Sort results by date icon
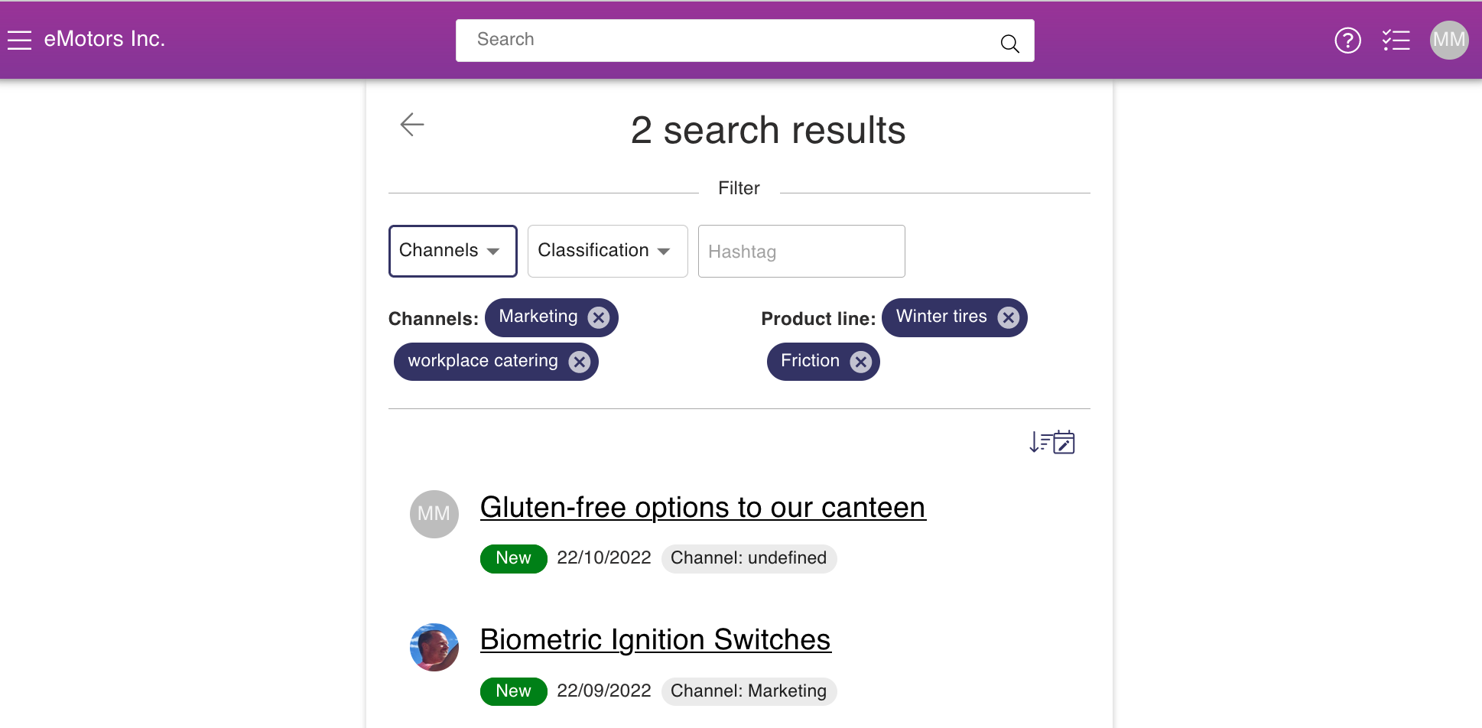The height and width of the screenshot is (728, 1482). click(x=1052, y=442)
